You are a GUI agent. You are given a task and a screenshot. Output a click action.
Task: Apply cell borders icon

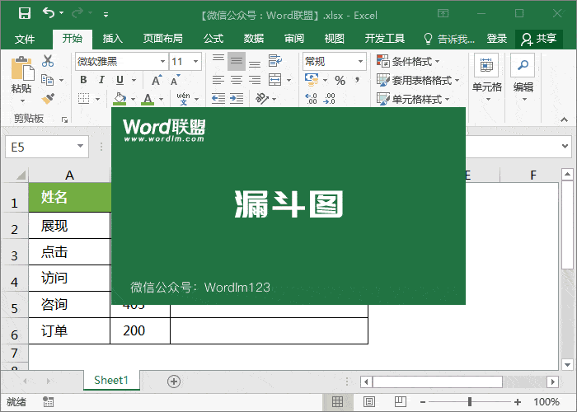(84, 99)
